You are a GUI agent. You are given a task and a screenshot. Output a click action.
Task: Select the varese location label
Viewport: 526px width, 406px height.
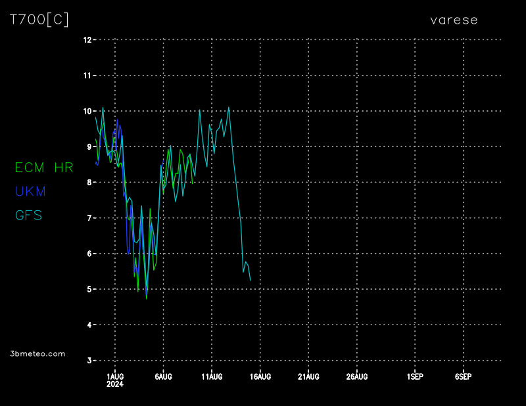[x=454, y=20]
